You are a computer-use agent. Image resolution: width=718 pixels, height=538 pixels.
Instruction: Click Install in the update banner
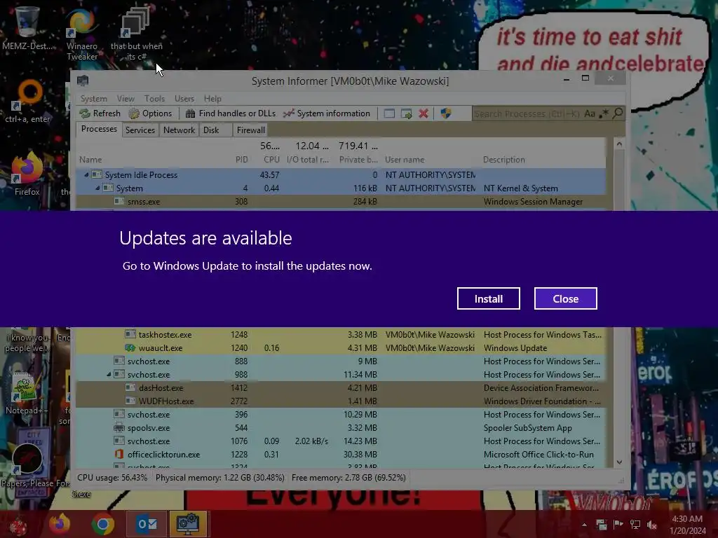click(x=488, y=298)
